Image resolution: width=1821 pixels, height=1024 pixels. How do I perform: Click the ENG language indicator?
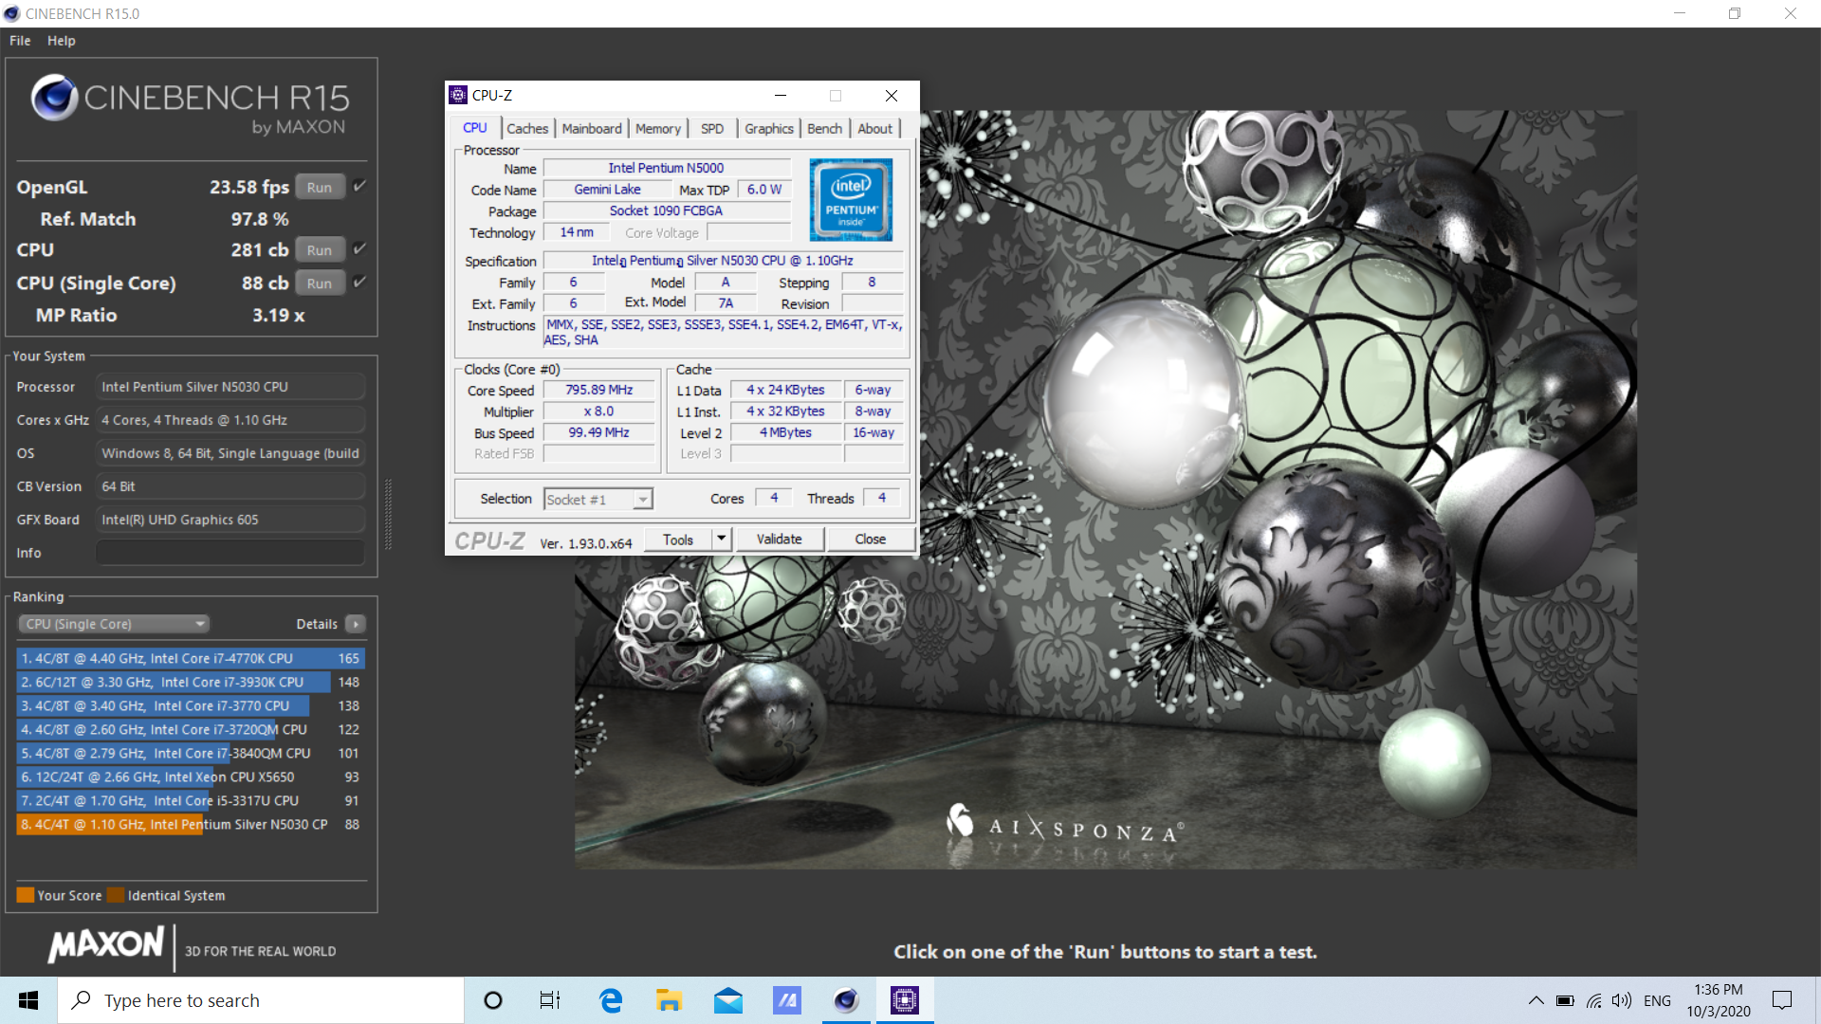coord(1658,1000)
